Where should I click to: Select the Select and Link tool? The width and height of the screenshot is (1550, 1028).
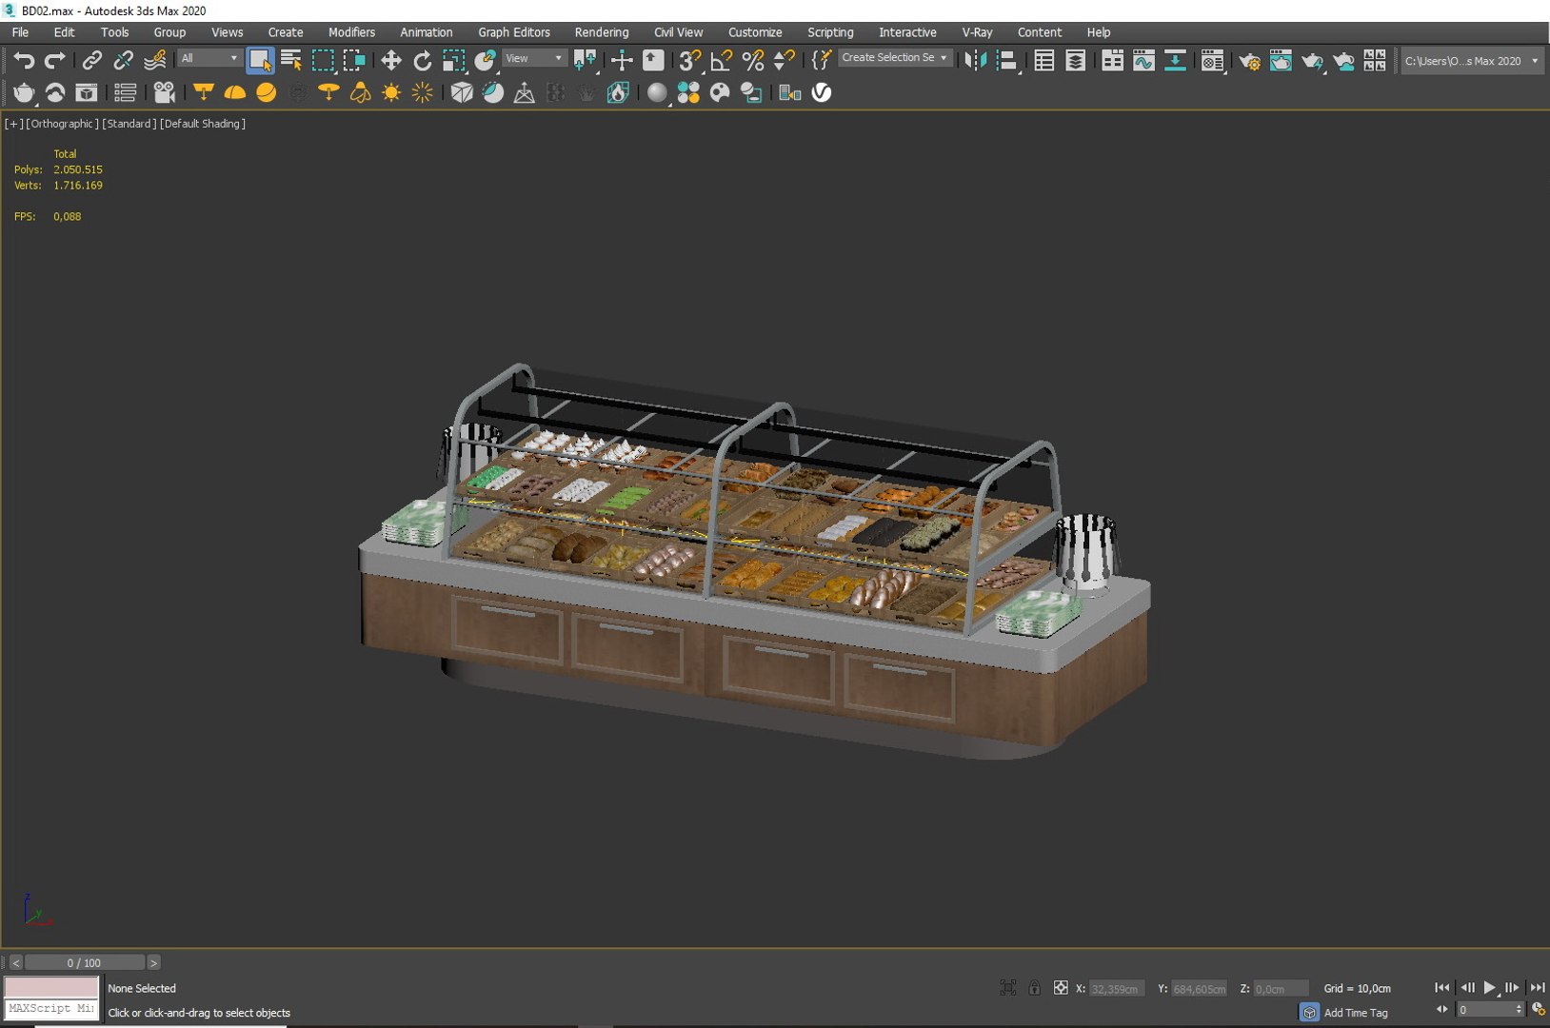[91, 61]
